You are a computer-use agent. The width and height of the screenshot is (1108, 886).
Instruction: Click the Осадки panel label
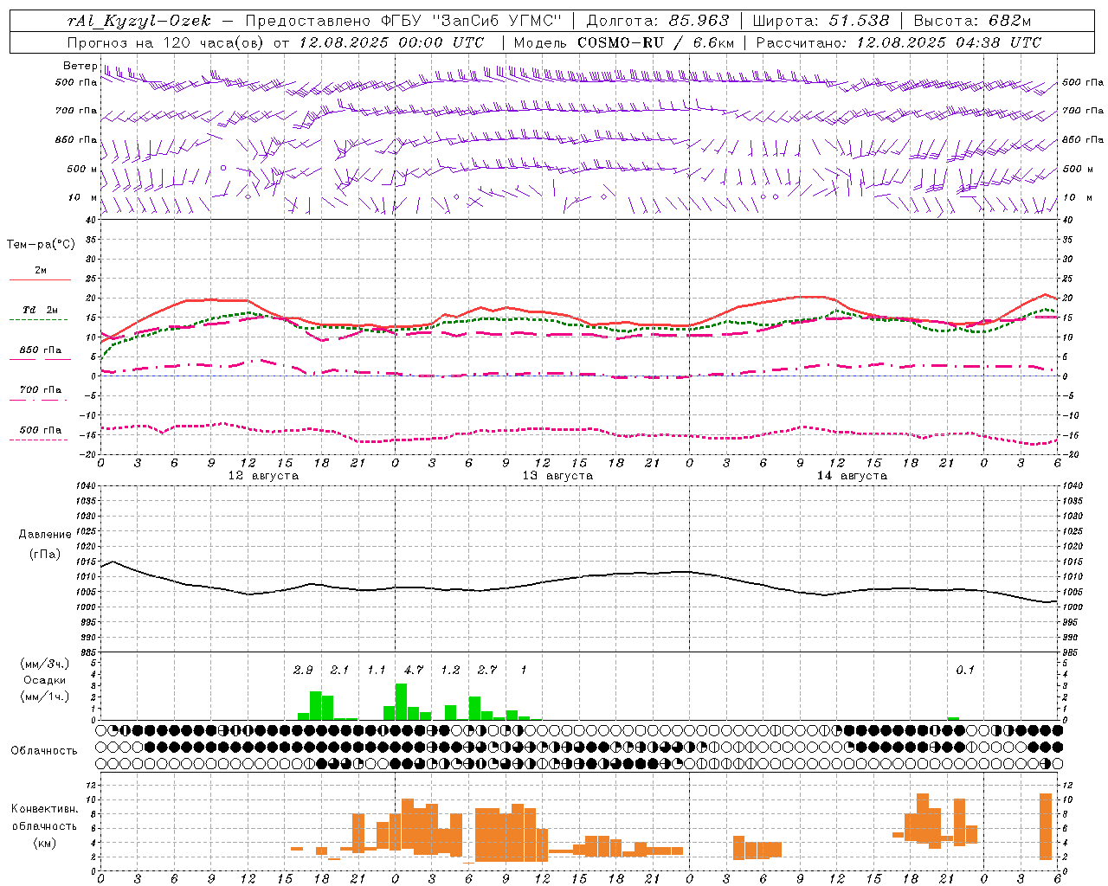pos(45,680)
